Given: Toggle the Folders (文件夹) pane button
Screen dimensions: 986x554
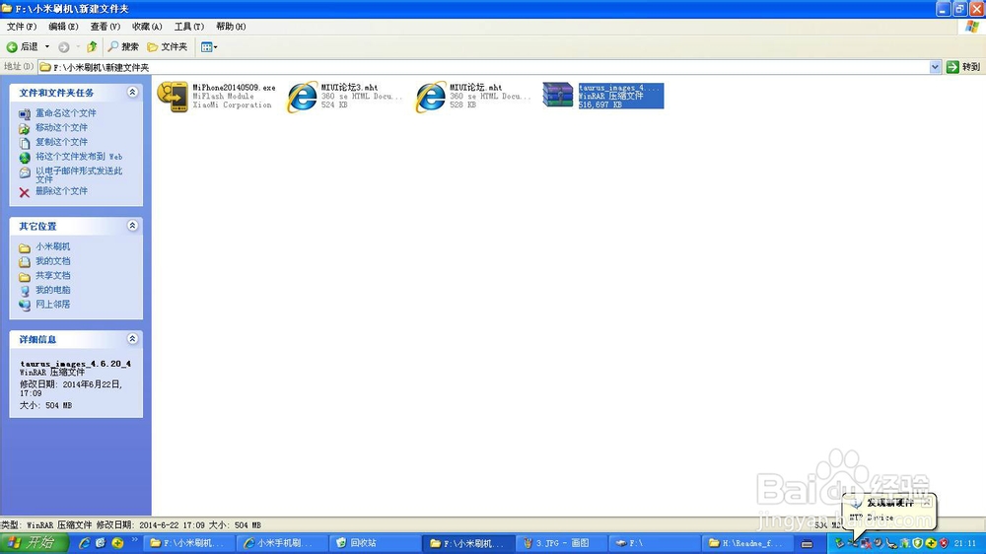Looking at the screenshot, I should [168, 46].
